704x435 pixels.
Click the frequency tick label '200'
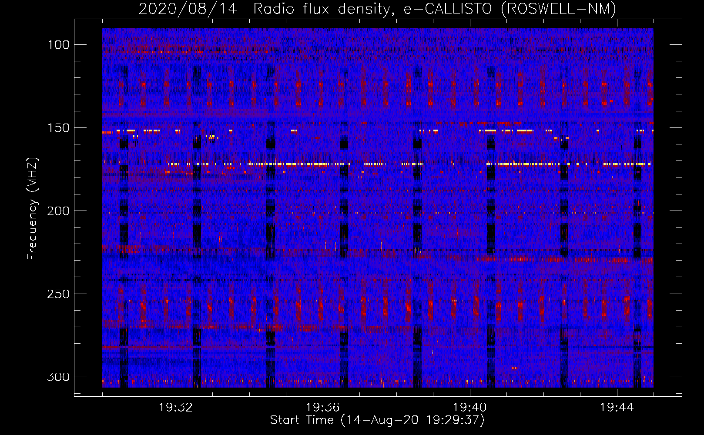pyautogui.click(x=58, y=211)
